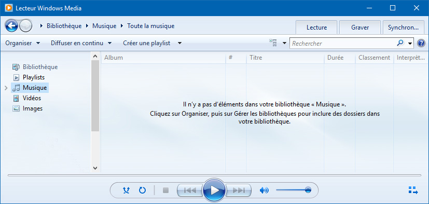Open the view options dropdown arrow
The width and height of the screenshot is (429, 204).
point(285,43)
